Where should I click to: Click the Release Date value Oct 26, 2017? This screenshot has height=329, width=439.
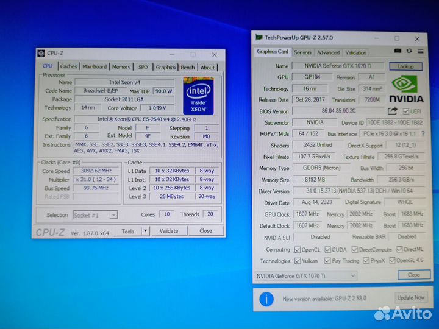pyautogui.click(x=310, y=99)
